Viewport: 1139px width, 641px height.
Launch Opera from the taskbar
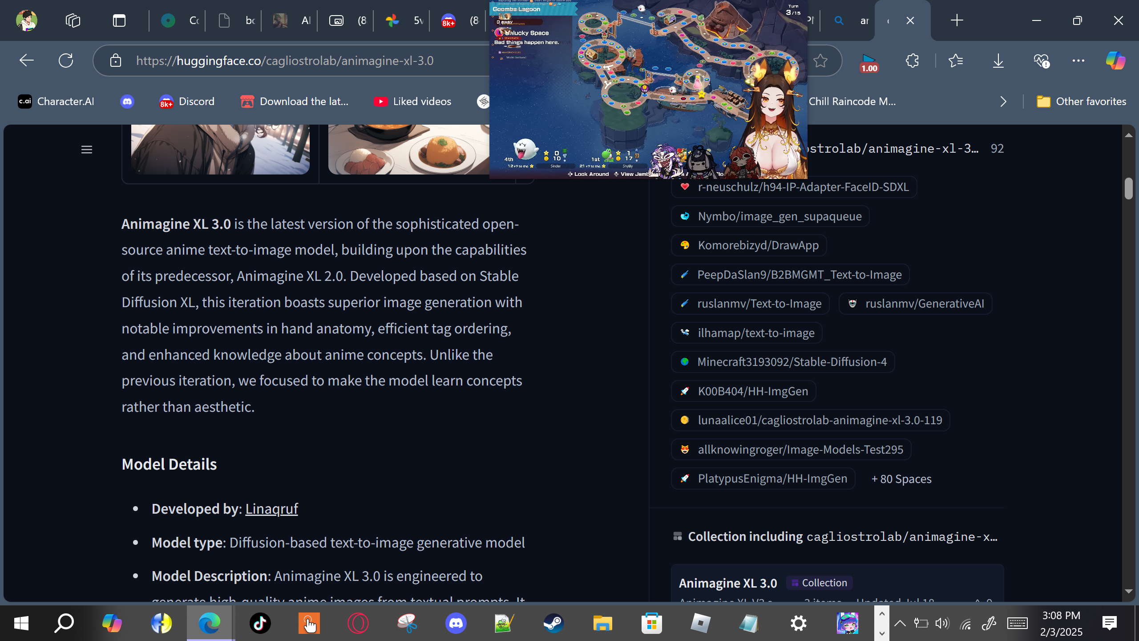click(358, 623)
